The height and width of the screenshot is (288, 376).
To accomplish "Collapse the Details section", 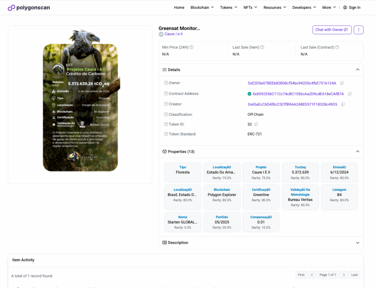I will click(358, 70).
